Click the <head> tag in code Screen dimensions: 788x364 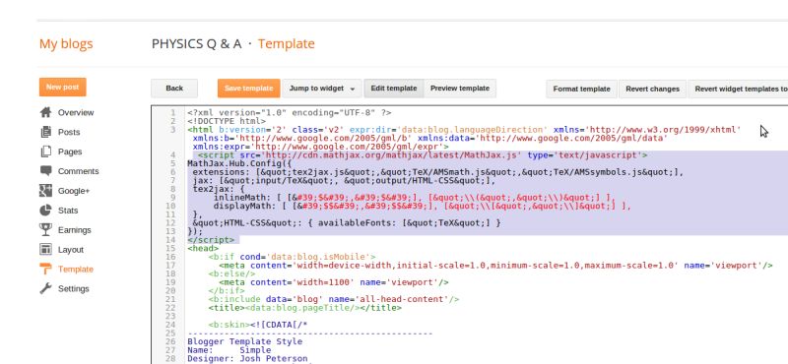(203, 248)
